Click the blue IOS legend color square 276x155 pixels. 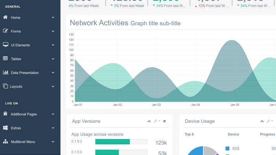[228, 148]
